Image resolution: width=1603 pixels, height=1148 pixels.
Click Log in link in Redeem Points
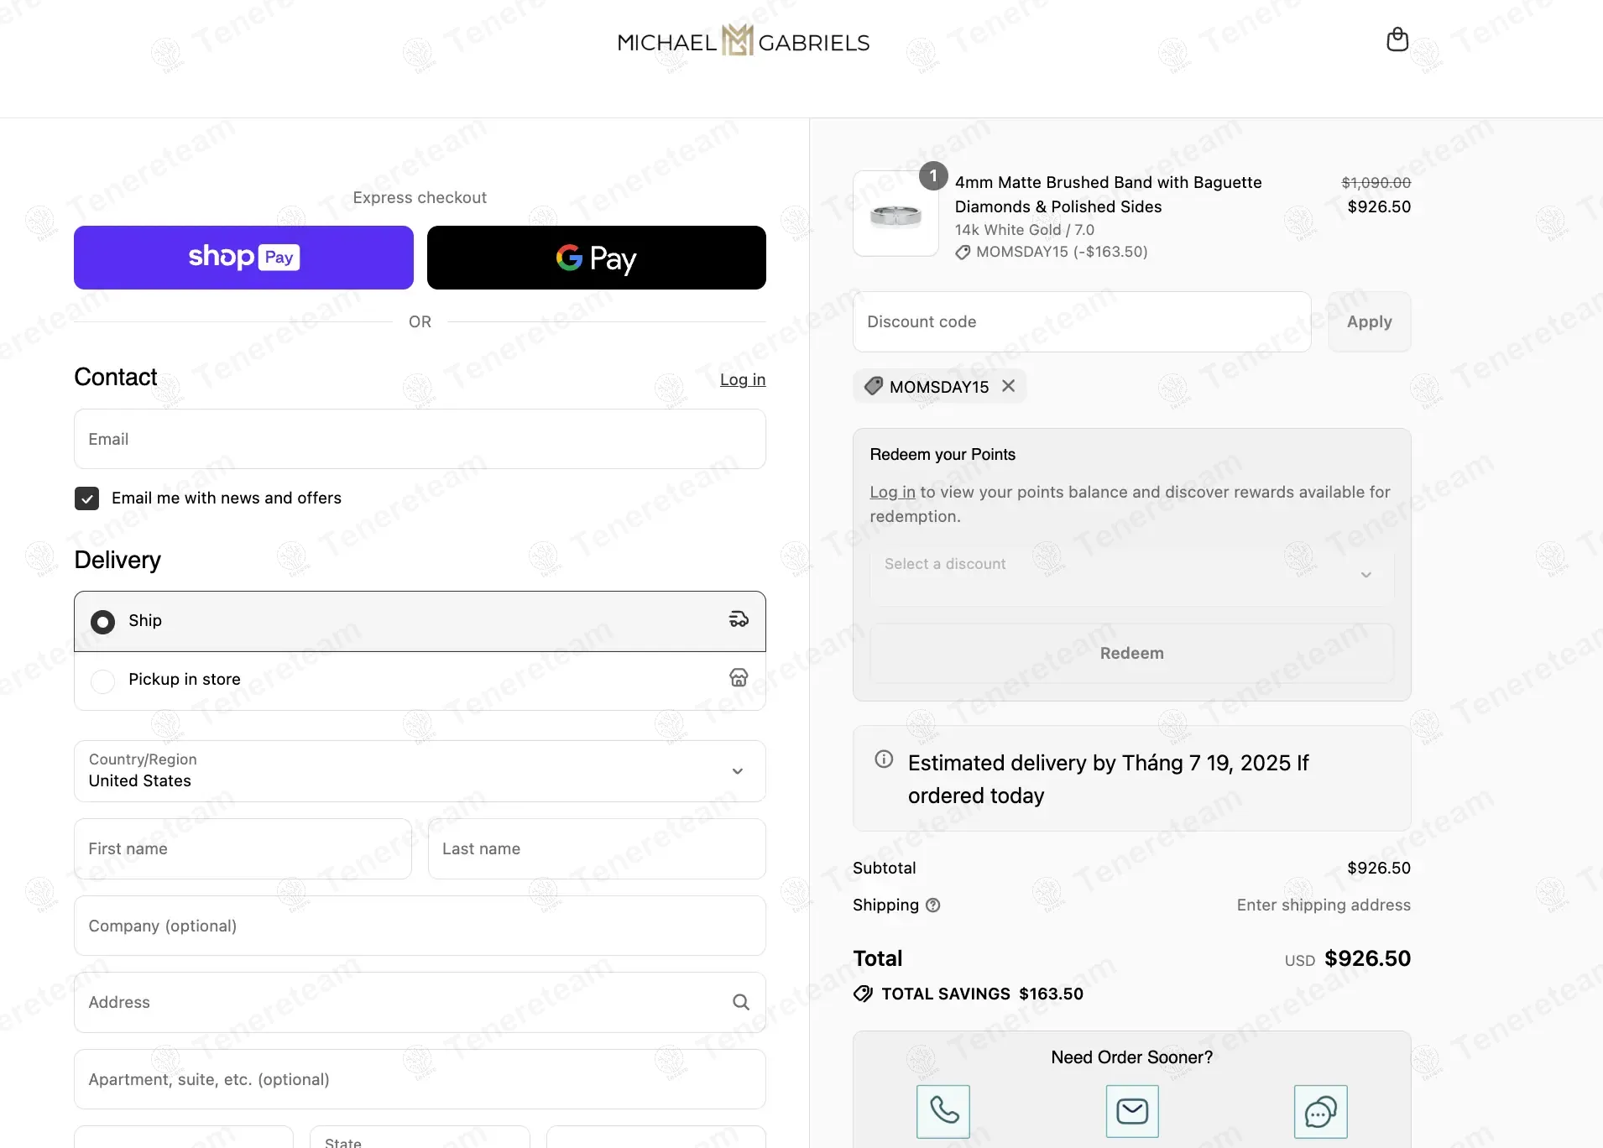coord(892,492)
